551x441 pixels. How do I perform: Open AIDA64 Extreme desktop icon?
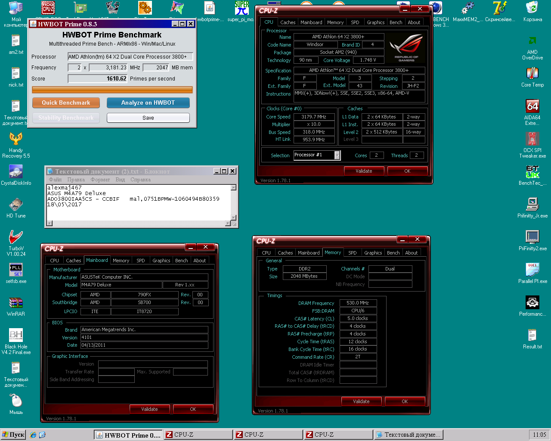tap(532, 112)
